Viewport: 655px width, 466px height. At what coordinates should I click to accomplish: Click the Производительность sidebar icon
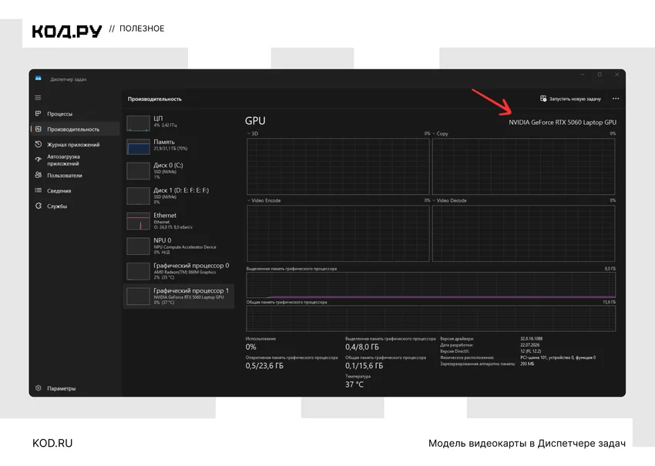pos(38,129)
